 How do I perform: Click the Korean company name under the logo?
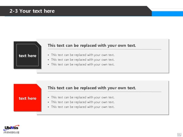(11, 132)
